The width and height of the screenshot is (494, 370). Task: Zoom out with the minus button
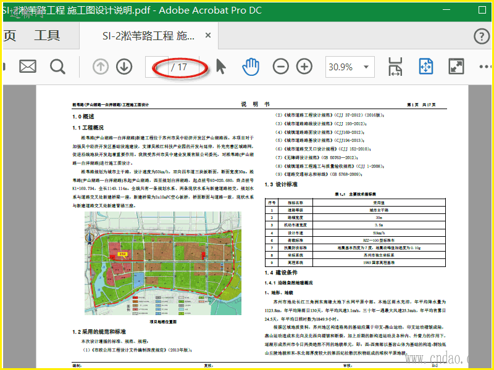pyautogui.click(x=280, y=67)
